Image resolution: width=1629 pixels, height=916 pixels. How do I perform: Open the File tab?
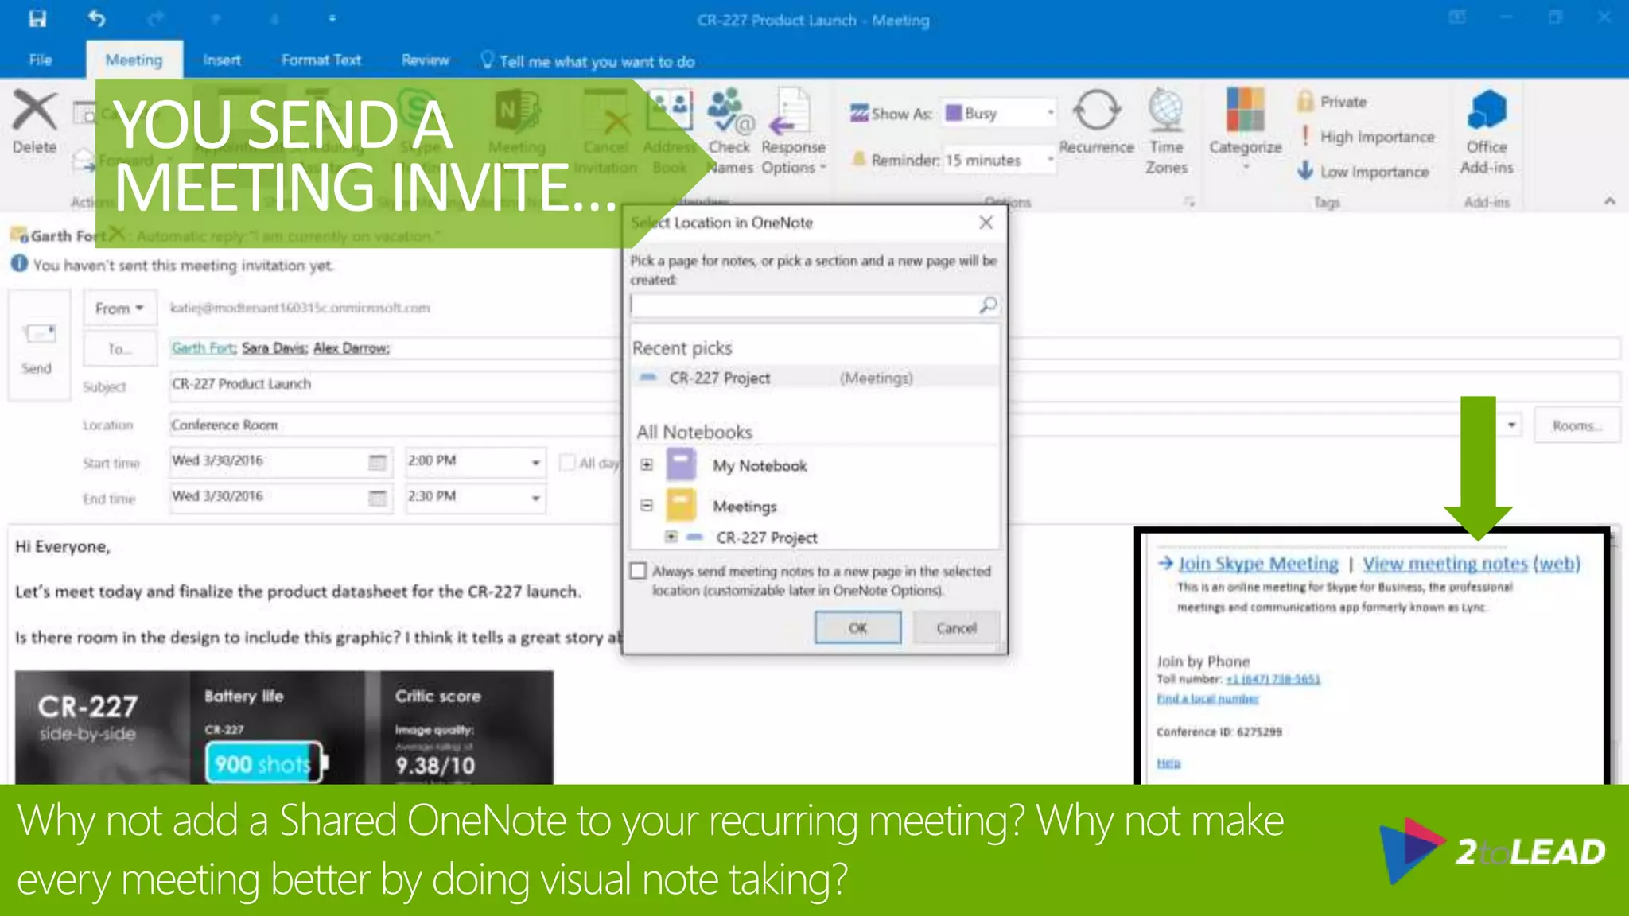40,60
